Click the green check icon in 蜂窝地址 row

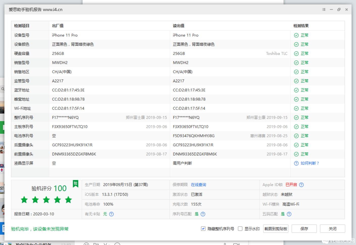tap(296, 99)
